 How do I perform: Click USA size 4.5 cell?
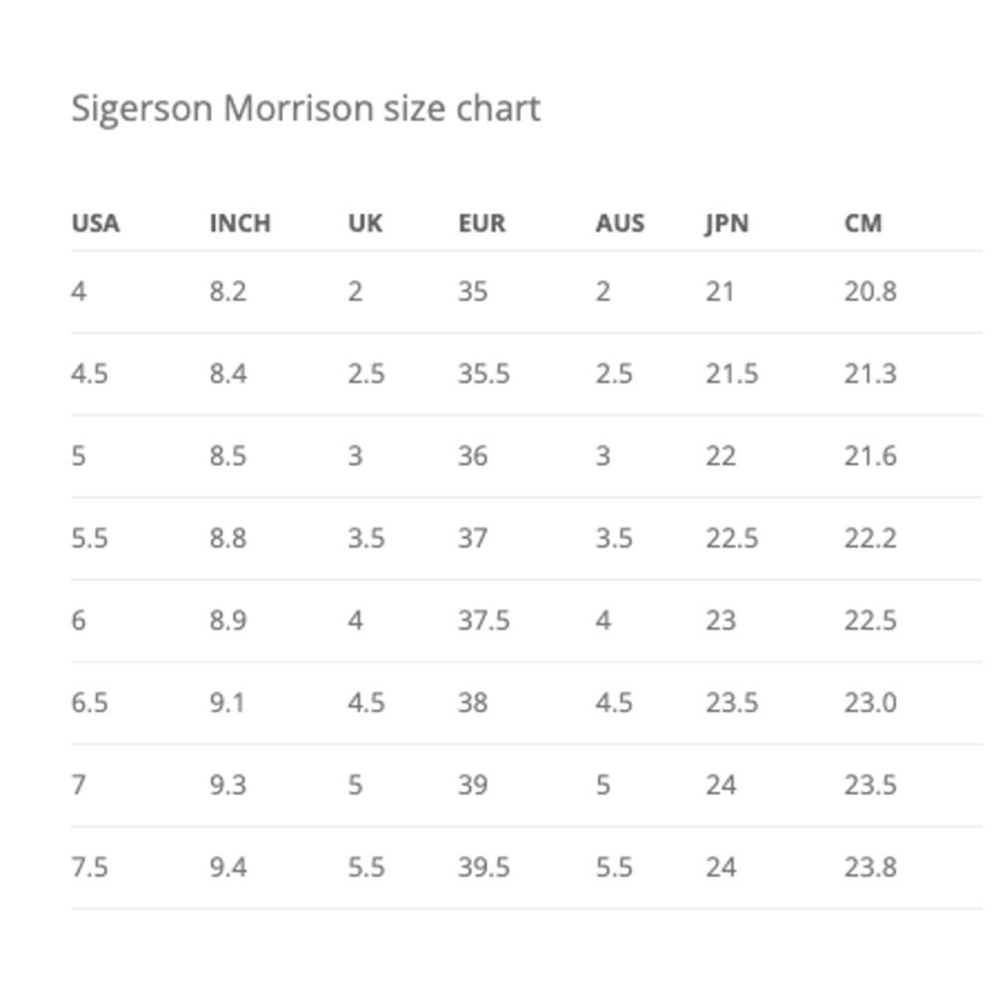[90, 373]
